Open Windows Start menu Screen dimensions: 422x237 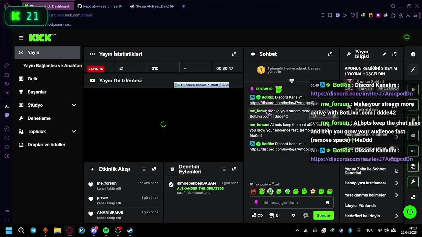pyautogui.click(x=9, y=230)
